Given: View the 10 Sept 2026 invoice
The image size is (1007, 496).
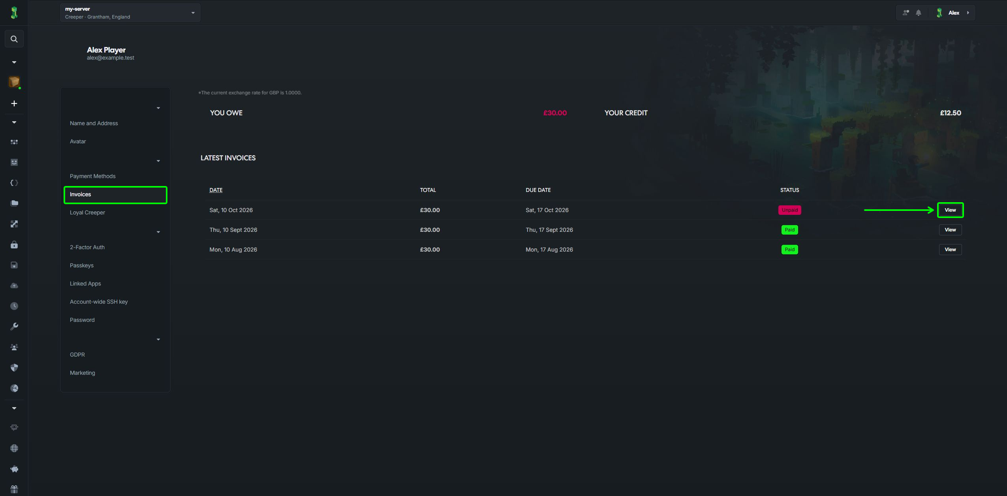Looking at the screenshot, I should tap(950, 230).
